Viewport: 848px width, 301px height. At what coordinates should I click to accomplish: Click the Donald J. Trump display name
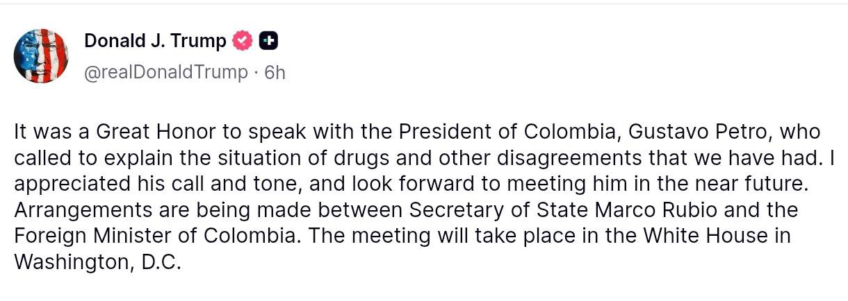click(155, 42)
